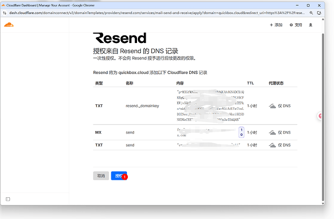This screenshot has height=219, width=334.
Task: Maximize the Chrome window
Action: [308, 5]
